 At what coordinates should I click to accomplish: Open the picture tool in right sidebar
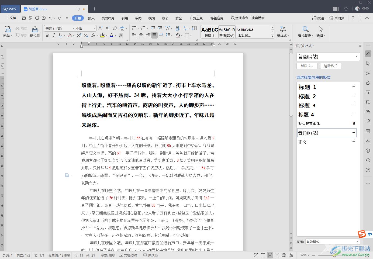368,141
